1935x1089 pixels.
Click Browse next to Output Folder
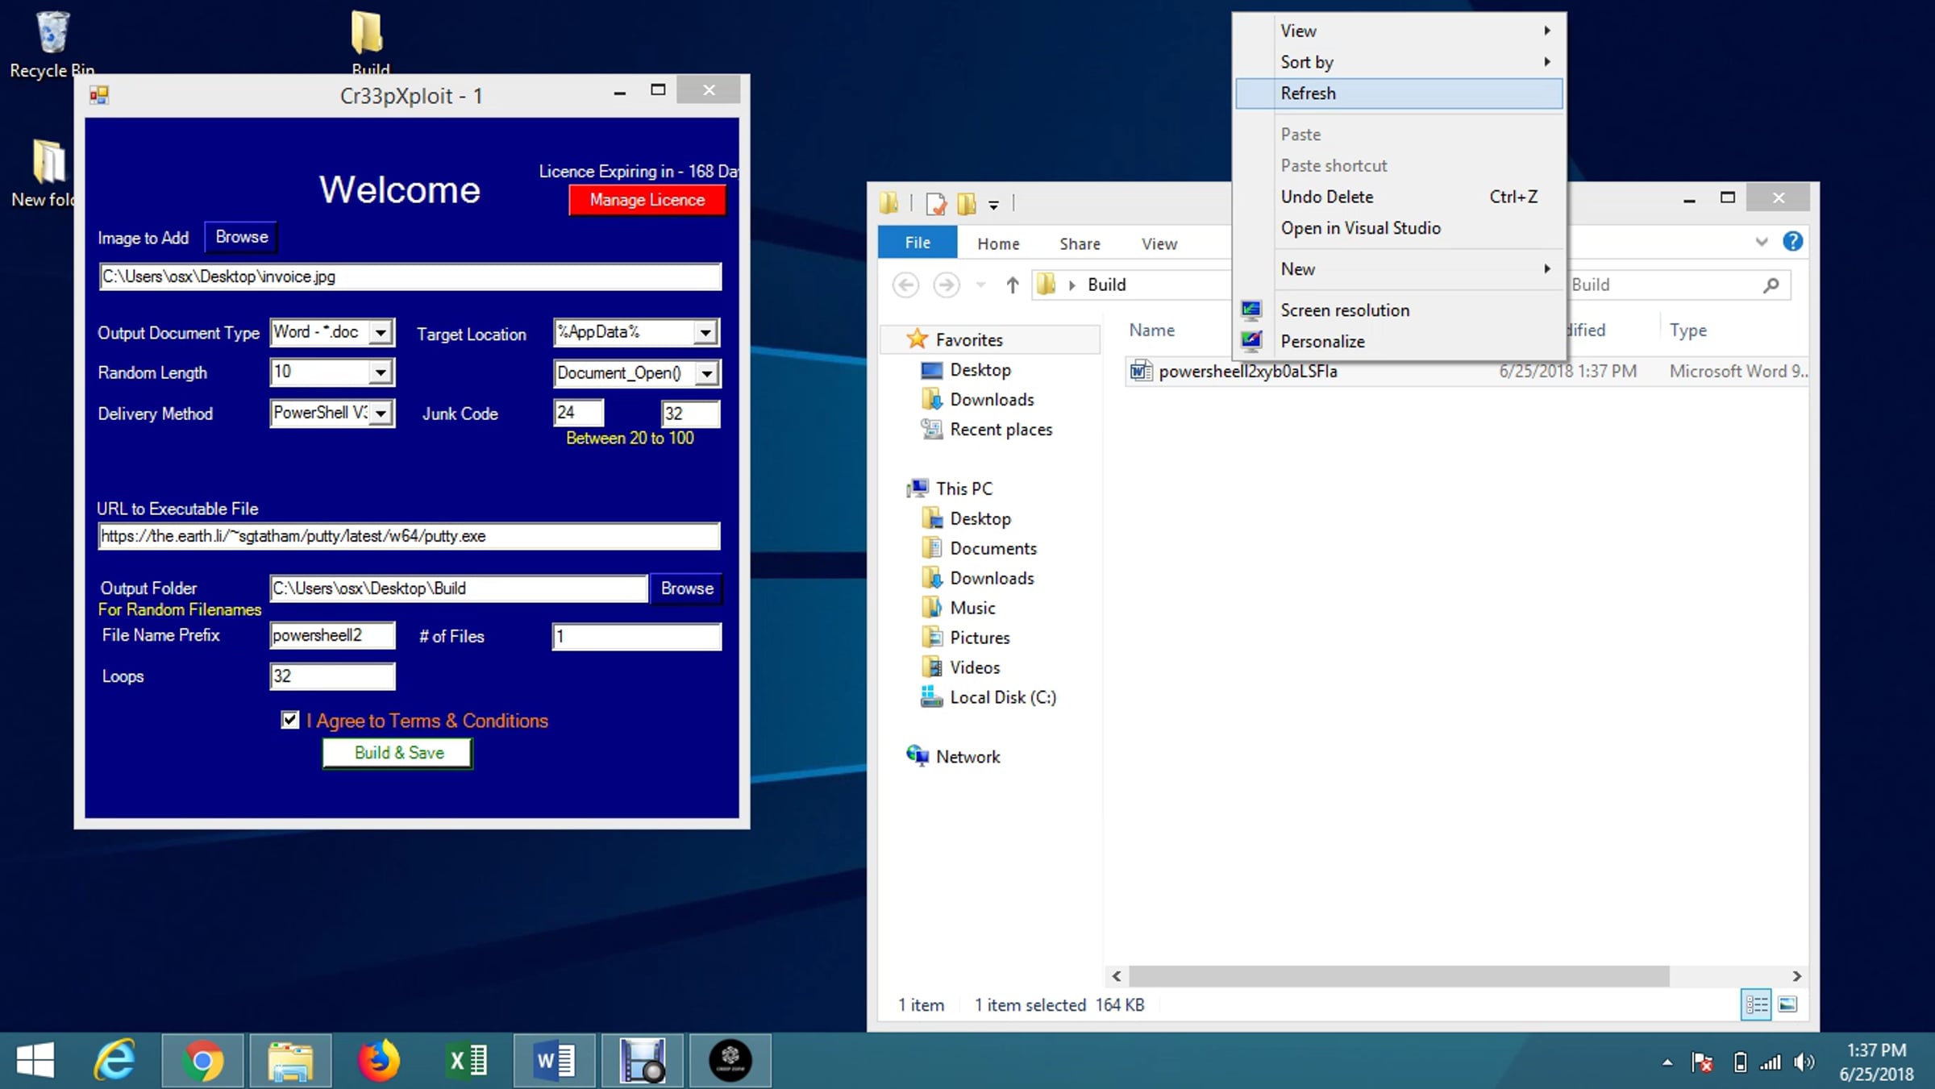687,588
